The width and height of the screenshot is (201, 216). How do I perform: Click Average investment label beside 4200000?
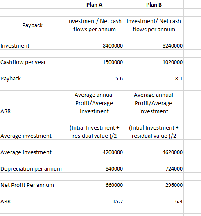[x=26, y=152]
